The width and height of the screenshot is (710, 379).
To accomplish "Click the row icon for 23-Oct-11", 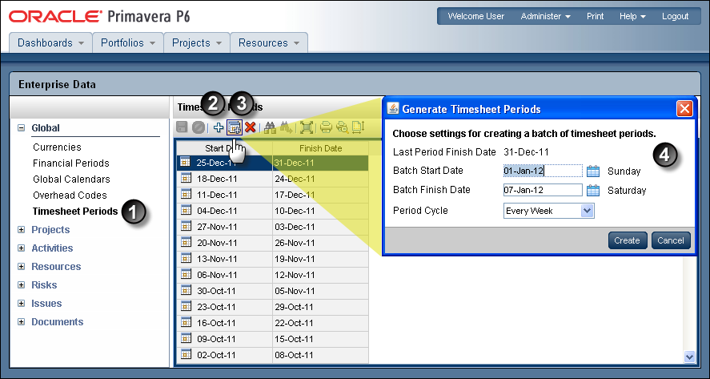I will (x=185, y=306).
